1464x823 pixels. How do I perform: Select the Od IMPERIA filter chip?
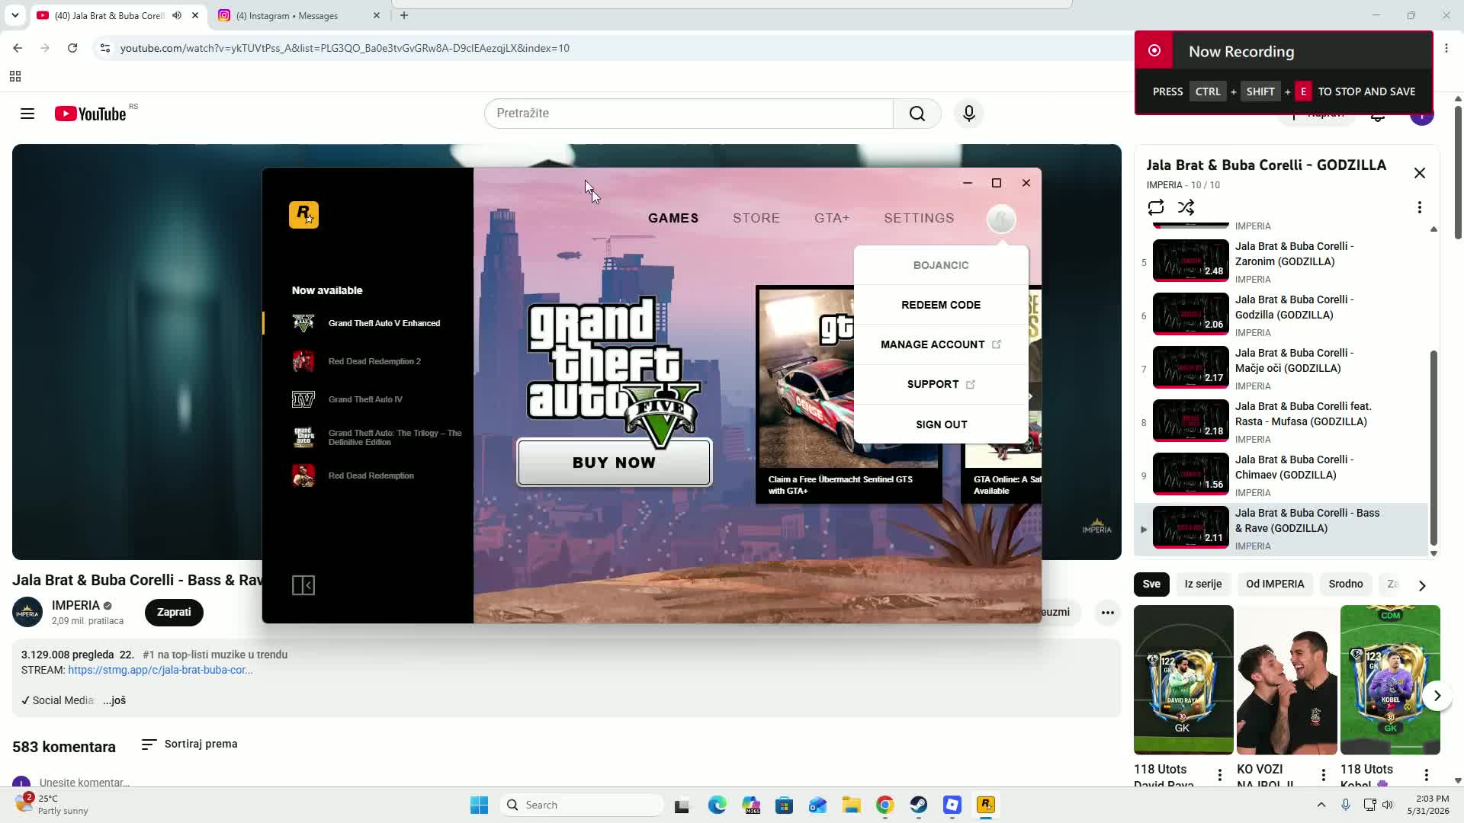coord(1275,584)
